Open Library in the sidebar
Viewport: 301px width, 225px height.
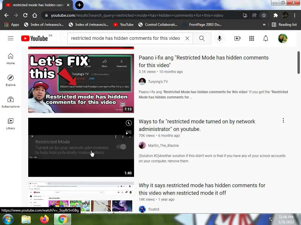(11, 124)
